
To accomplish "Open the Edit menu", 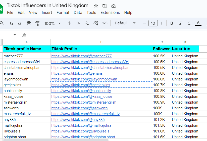I will (21, 13).
